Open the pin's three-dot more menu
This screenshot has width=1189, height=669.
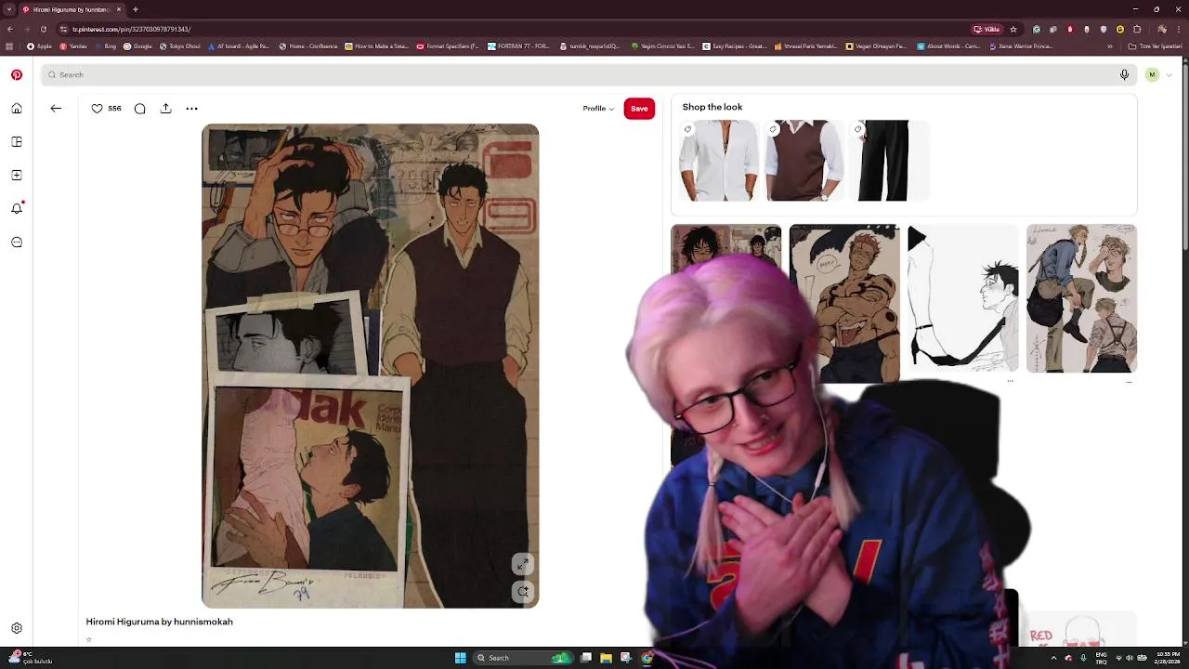click(191, 109)
